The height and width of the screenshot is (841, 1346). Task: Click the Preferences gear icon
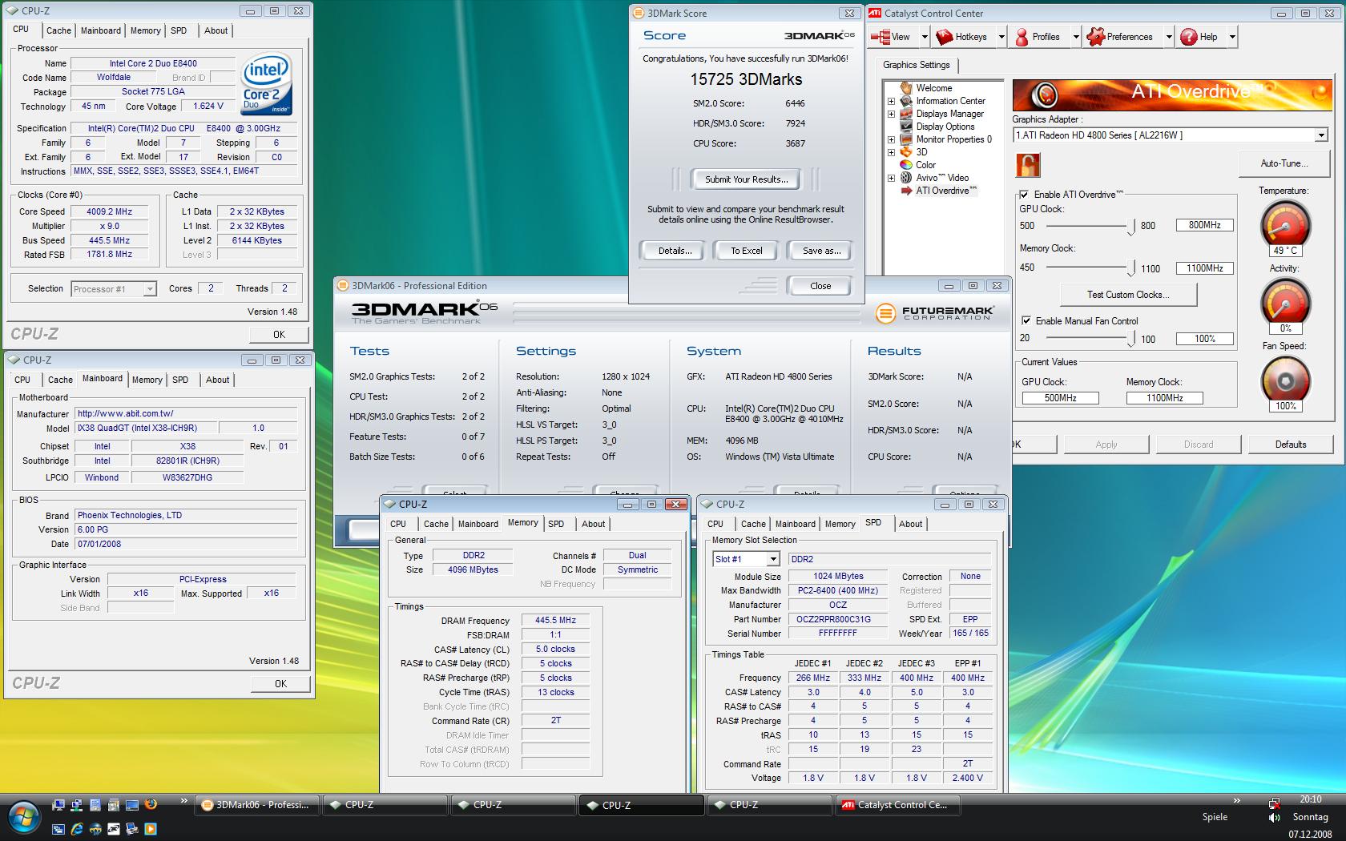(x=1095, y=37)
